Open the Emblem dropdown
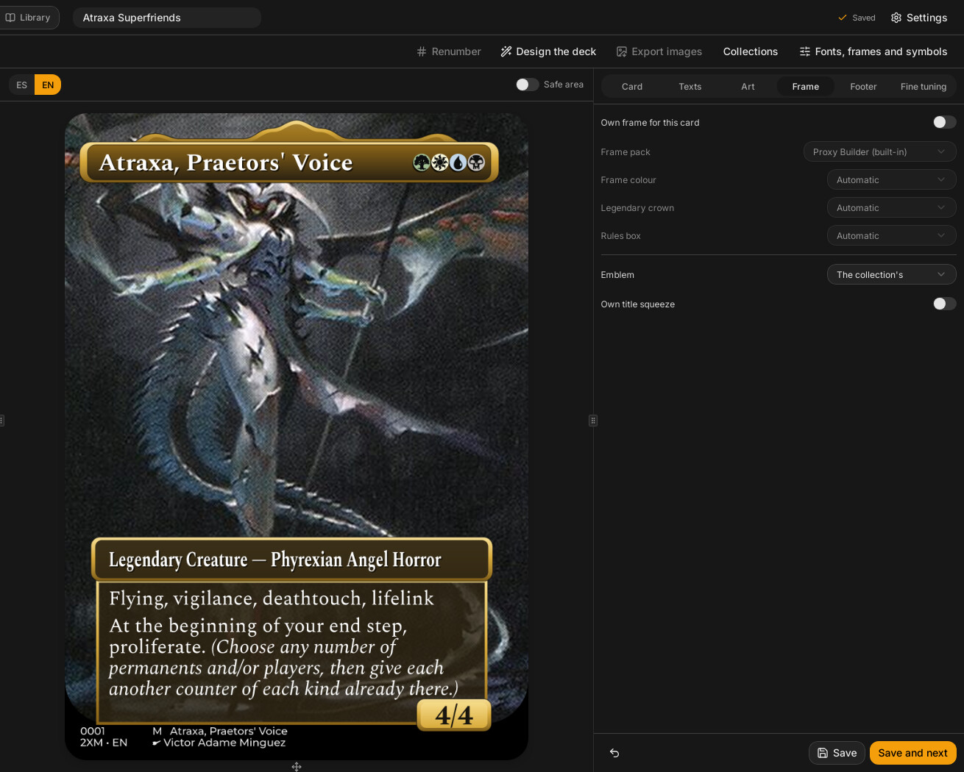 coord(891,274)
